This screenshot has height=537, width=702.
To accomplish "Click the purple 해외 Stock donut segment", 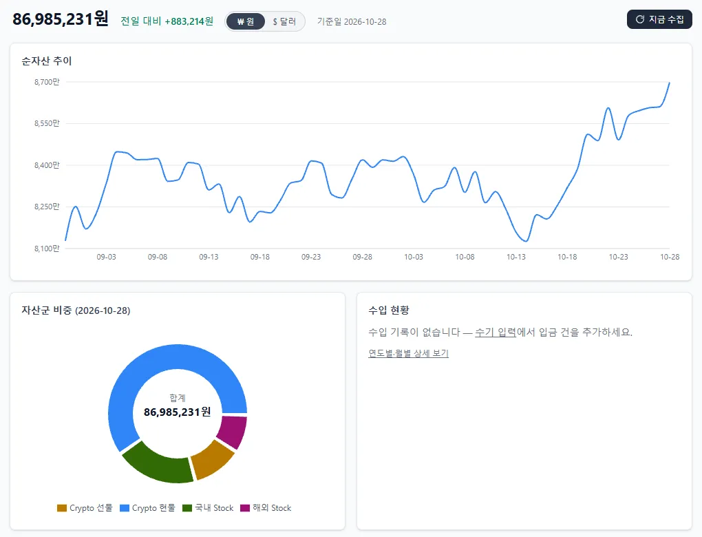I will coord(233,431).
